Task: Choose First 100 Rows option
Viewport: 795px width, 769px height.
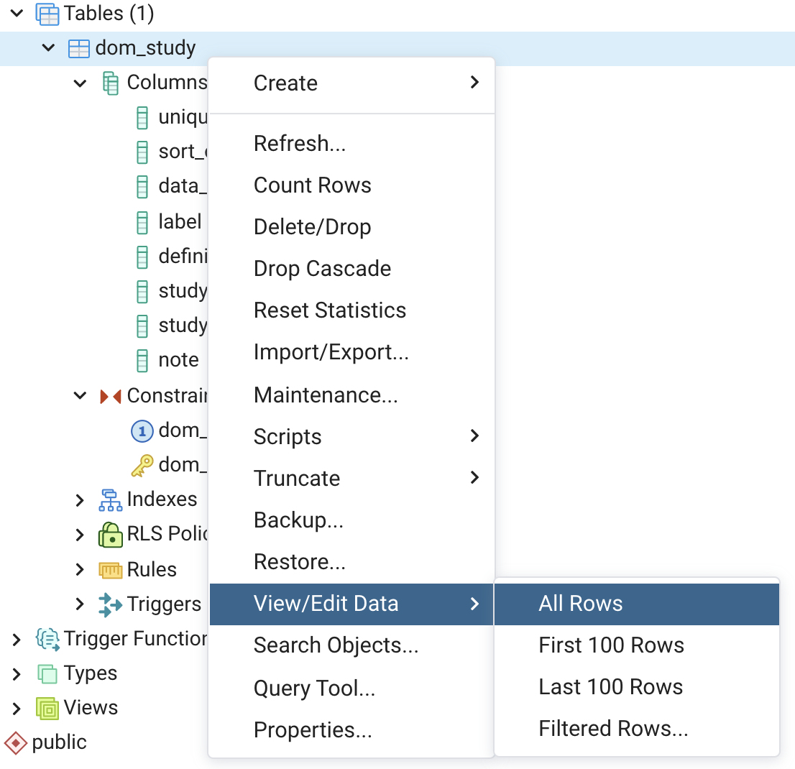Action: pos(611,645)
